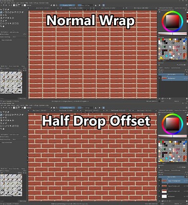This screenshot has width=188, height=205.
Task: Open the Settings menu in top window
Action: coord(36,3)
